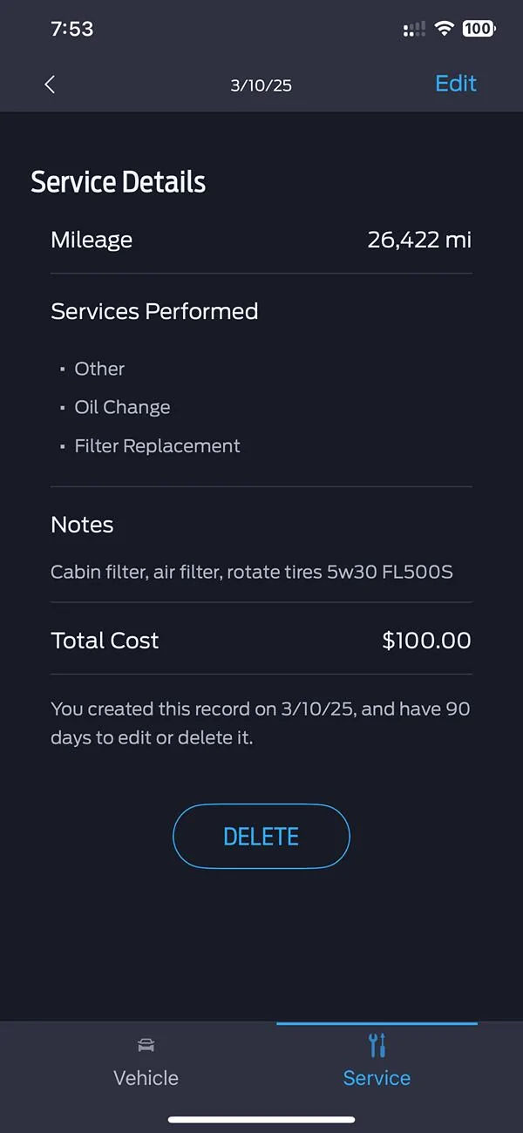Select the Service tab label
The width and height of the screenshot is (523, 1133).
coord(377,1078)
